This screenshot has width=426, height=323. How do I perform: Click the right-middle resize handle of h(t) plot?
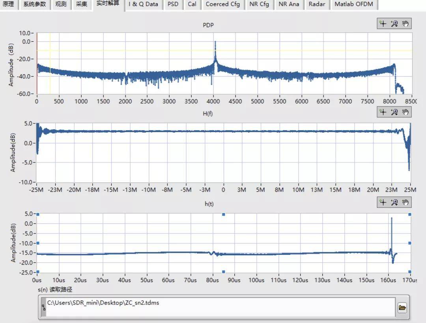tap(410, 243)
